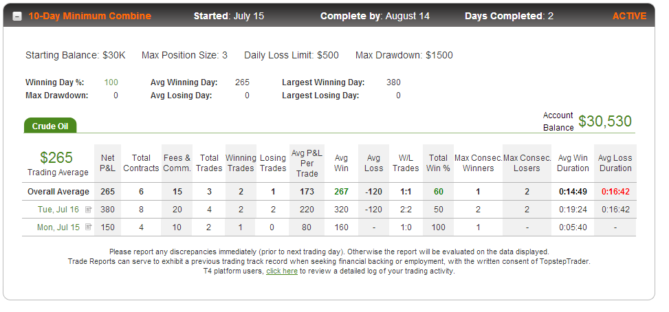Click the ACTIVE status label
669x312 pixels.
click(x=629, y=16)
